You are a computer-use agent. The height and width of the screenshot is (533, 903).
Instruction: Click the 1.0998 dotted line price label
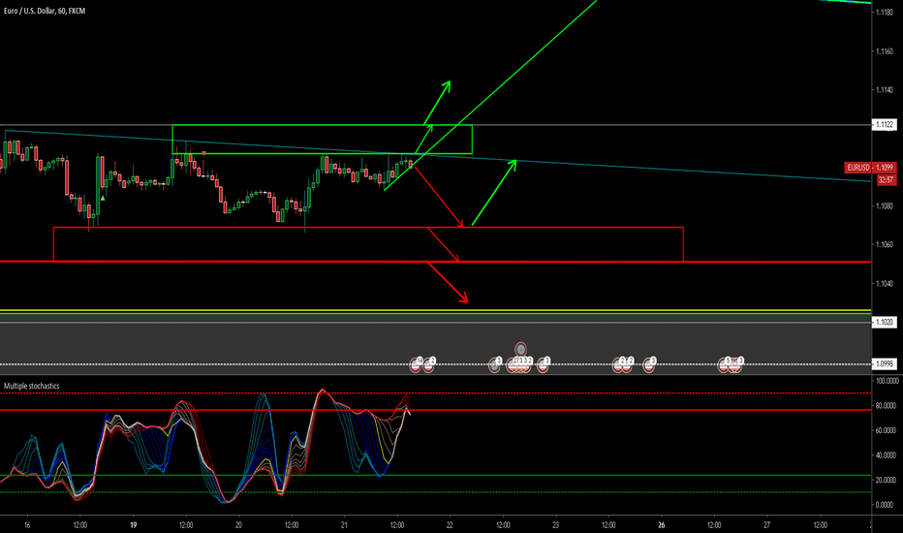pos(884,364)
